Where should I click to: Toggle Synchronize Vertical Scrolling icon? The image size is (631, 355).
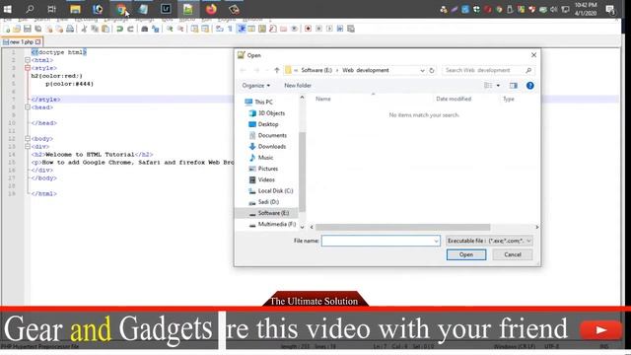195,29
